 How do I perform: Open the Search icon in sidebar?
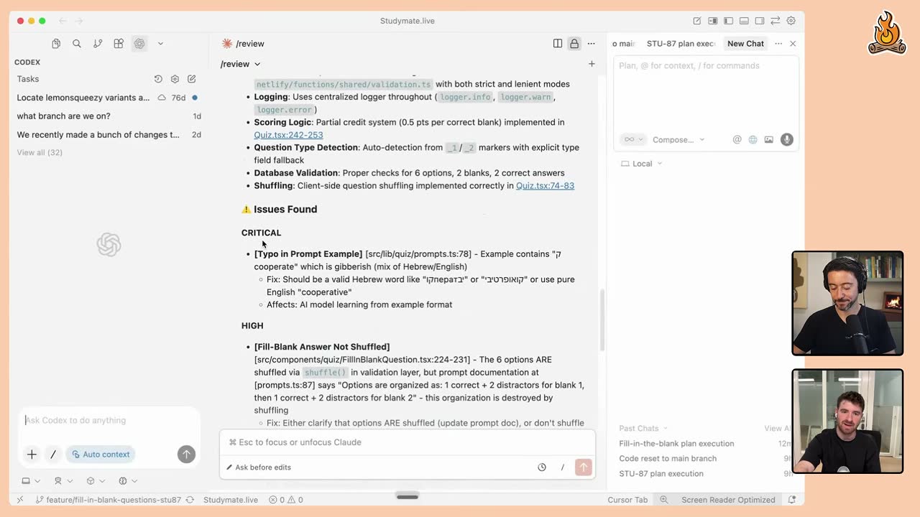(77, 44)
